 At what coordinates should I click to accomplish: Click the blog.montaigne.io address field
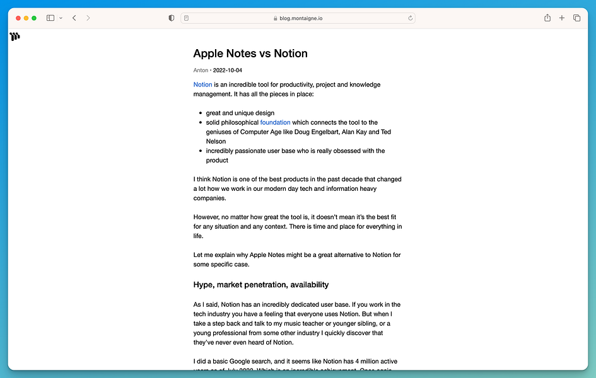click(x=298, y=18)
